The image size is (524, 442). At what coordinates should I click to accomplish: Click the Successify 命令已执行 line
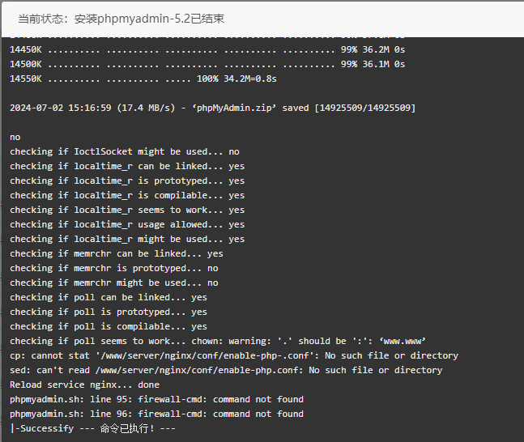(92, 428)
